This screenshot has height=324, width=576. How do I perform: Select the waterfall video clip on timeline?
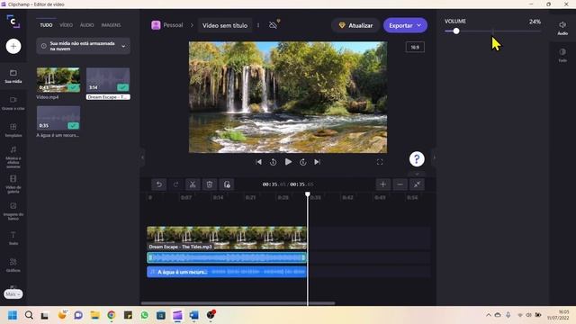(x=227, y=238)
